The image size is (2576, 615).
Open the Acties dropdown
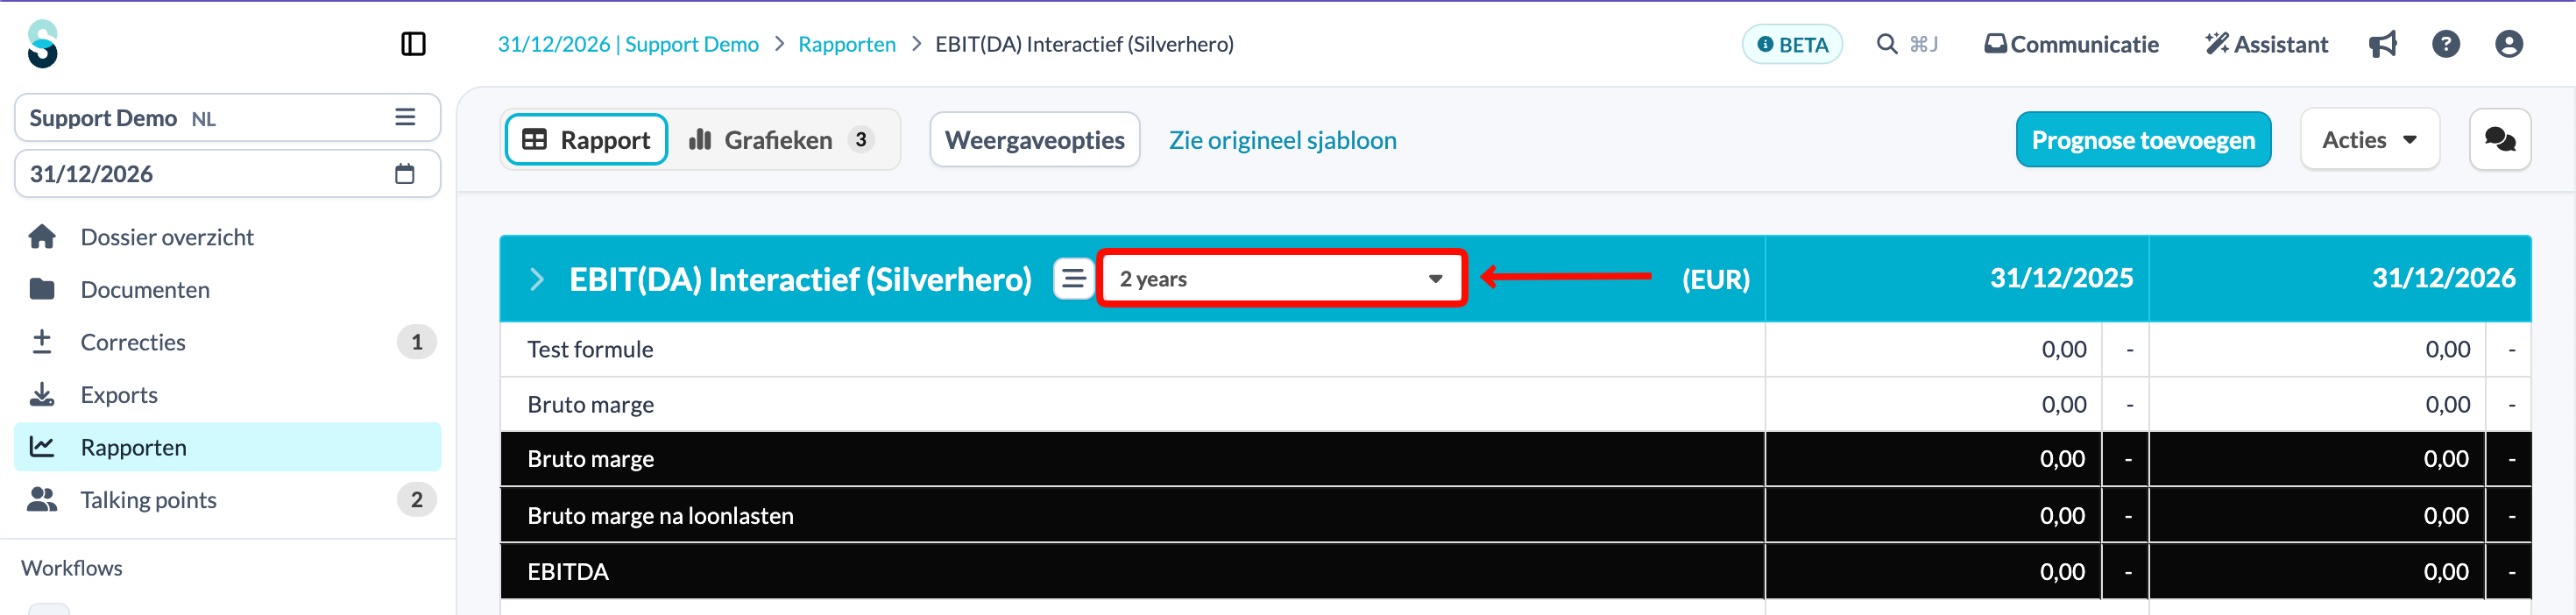click(x=2369, y=140)
